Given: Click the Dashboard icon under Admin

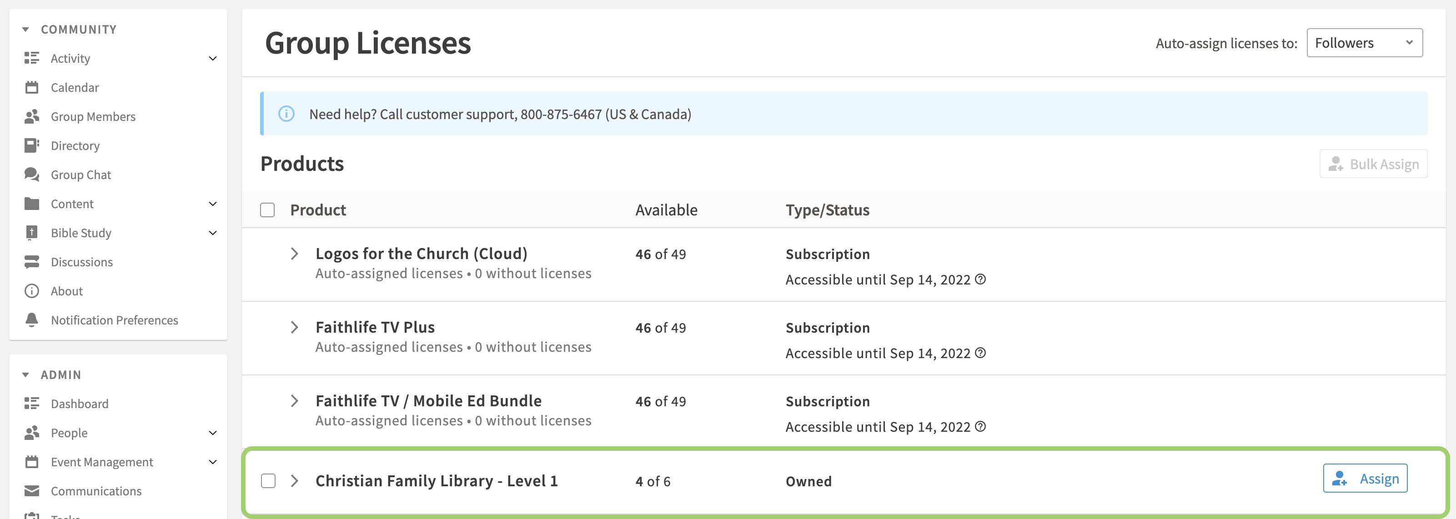Looking at the screenshot, I should (32, 403).
